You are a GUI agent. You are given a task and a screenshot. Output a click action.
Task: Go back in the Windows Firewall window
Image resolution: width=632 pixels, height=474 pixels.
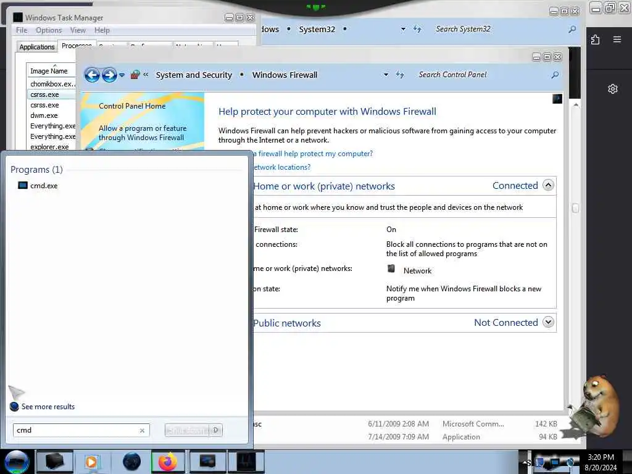(92, 75)
